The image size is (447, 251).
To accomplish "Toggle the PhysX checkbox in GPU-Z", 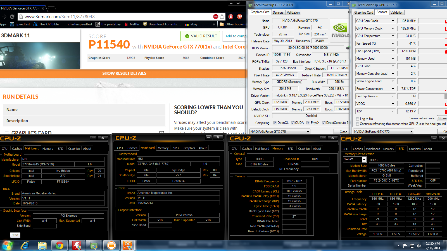I will coord(308,123).
